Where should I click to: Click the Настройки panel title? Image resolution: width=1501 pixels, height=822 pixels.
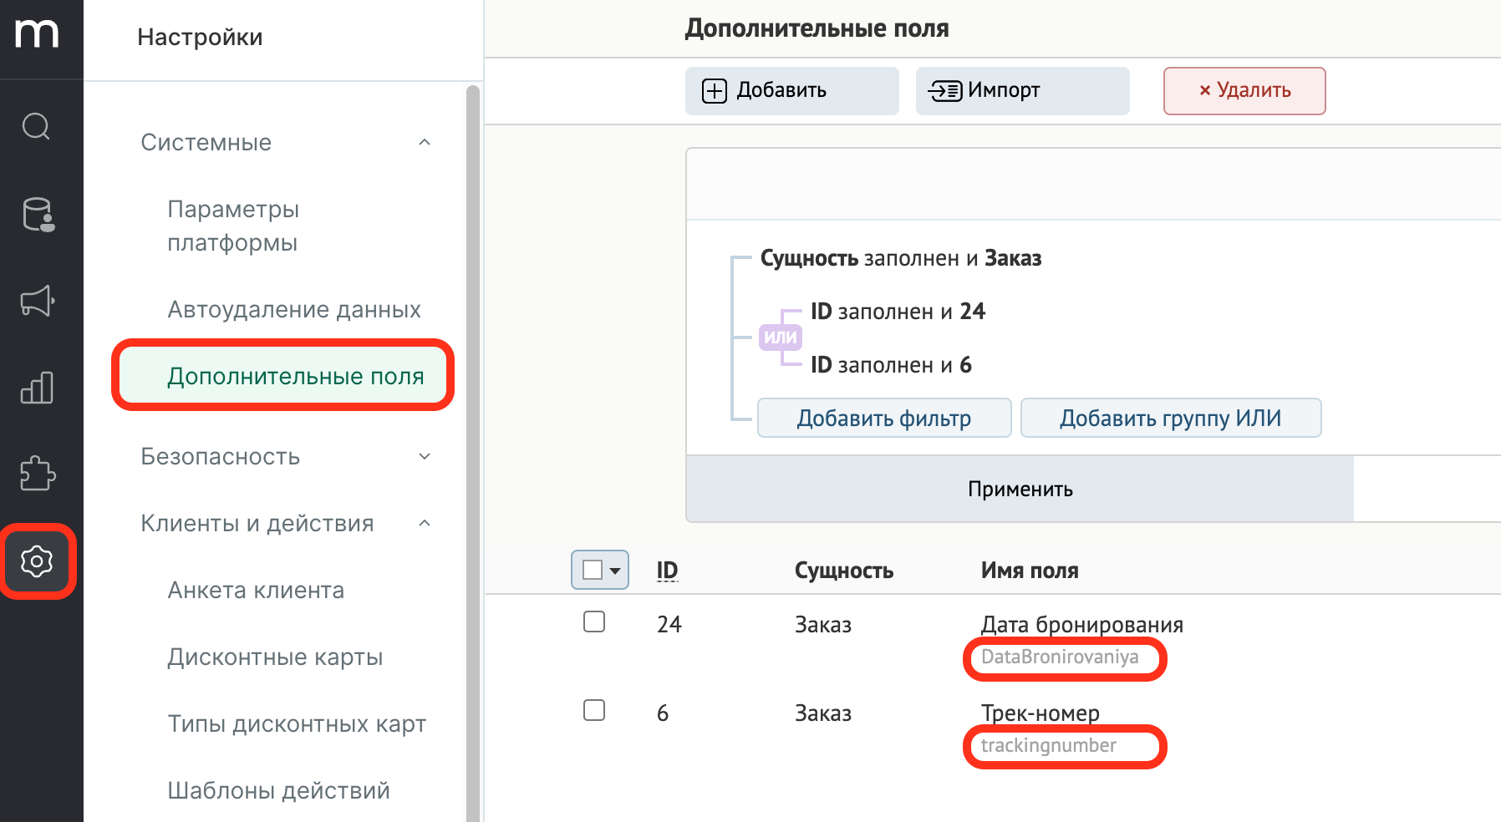point(200,37)
